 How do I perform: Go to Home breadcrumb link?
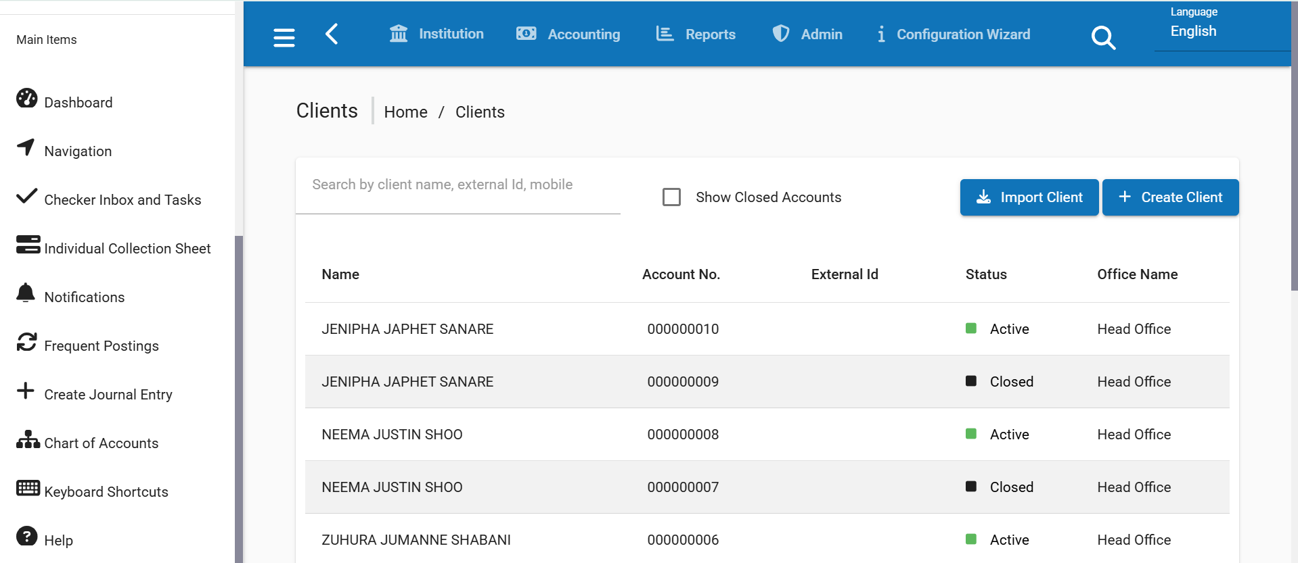point(405,112)
